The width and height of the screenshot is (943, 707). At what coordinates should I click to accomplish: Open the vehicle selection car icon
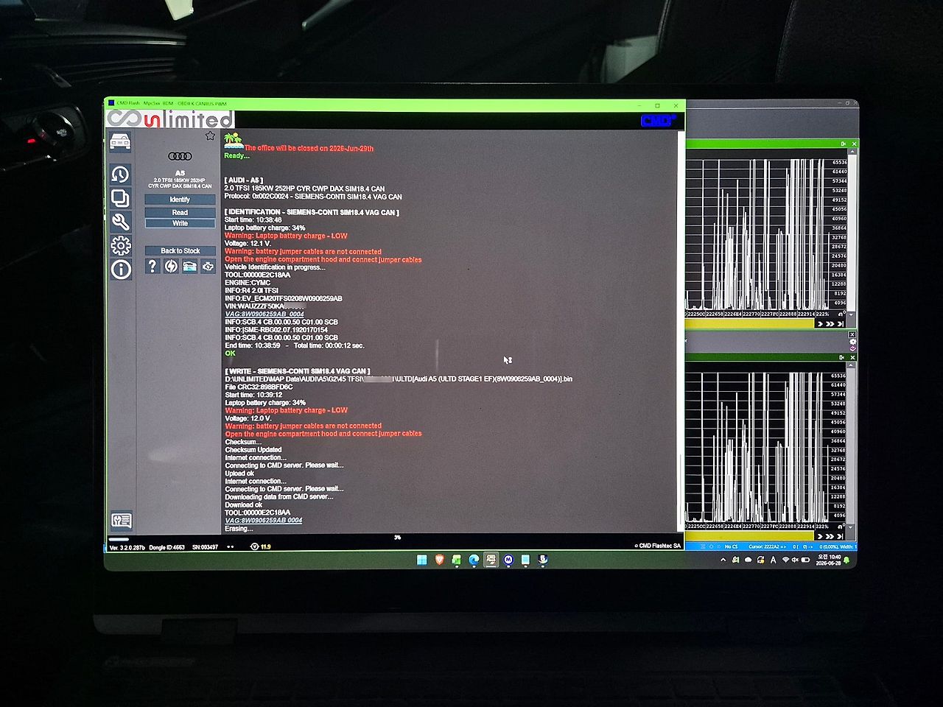(120, 141)
